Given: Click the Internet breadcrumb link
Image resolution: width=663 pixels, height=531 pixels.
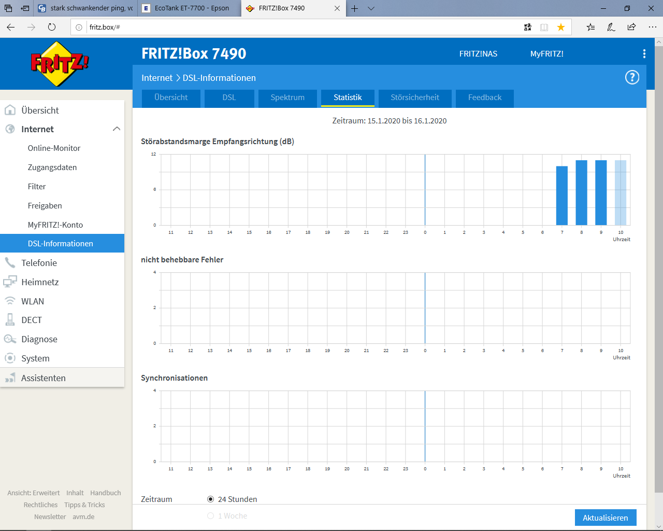Looking at the screenshot, I should coord(157,78).
